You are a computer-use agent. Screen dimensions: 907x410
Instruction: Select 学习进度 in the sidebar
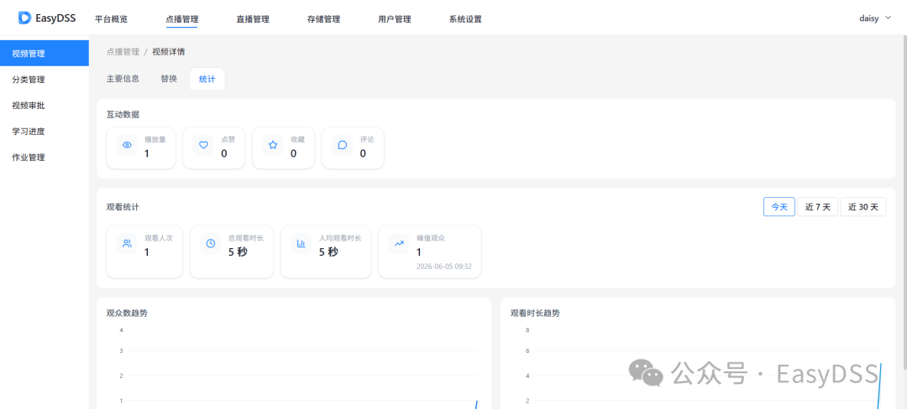[x=45, y=131]
